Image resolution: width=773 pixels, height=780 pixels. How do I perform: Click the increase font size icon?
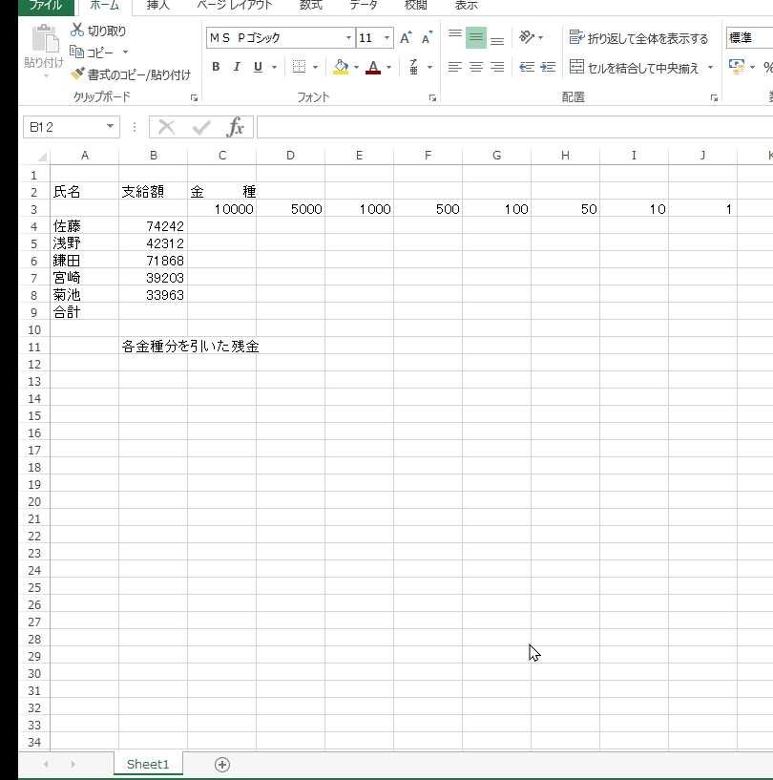pyautogui.click(x=406, y=38)
